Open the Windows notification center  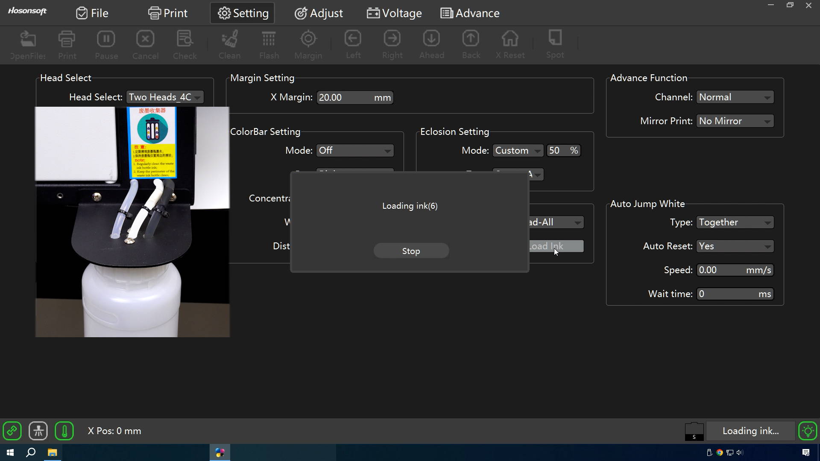(x=806, y=452)
